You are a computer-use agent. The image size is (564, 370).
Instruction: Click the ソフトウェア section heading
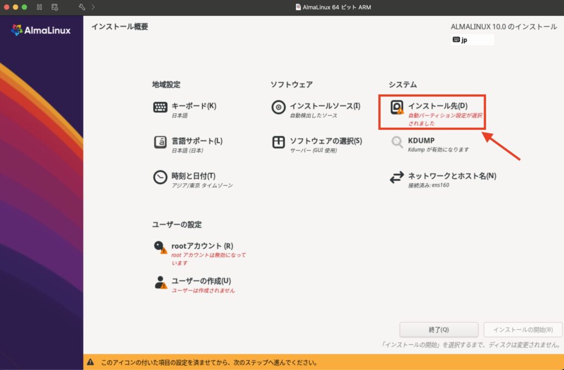pos(291,84)
